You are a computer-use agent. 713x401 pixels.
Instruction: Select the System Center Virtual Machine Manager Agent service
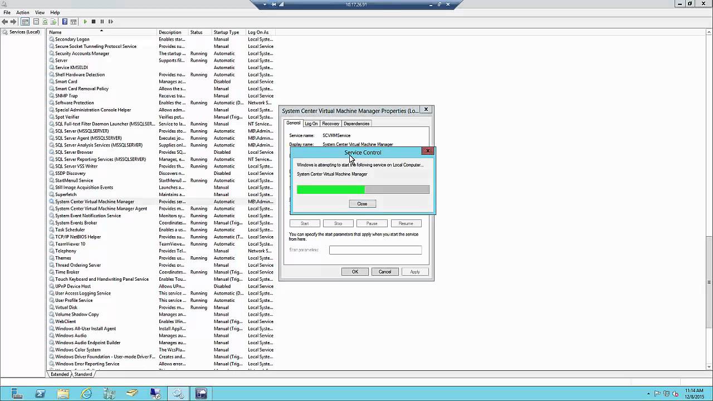[x=101, y=209]
